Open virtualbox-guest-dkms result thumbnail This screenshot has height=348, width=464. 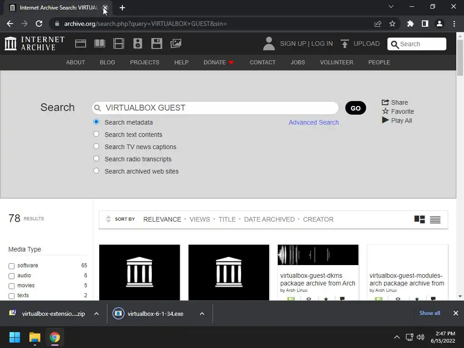click(318, 255)
